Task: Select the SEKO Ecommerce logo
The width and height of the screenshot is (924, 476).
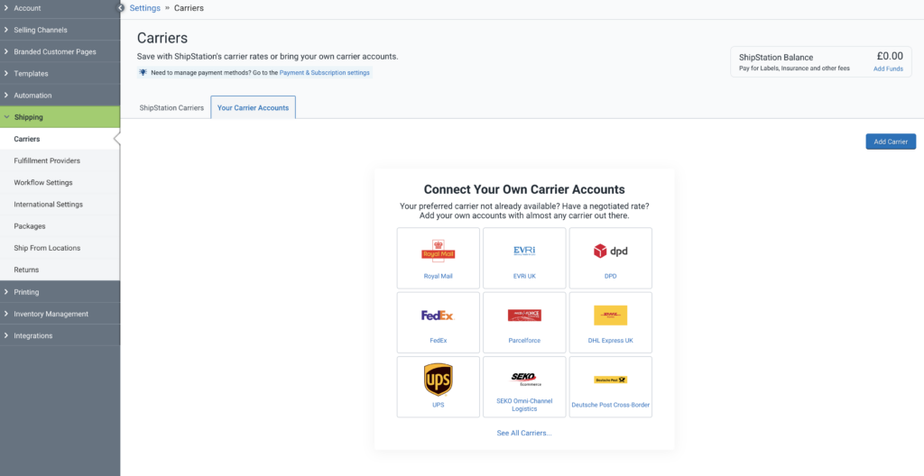Action: [524, 378]
